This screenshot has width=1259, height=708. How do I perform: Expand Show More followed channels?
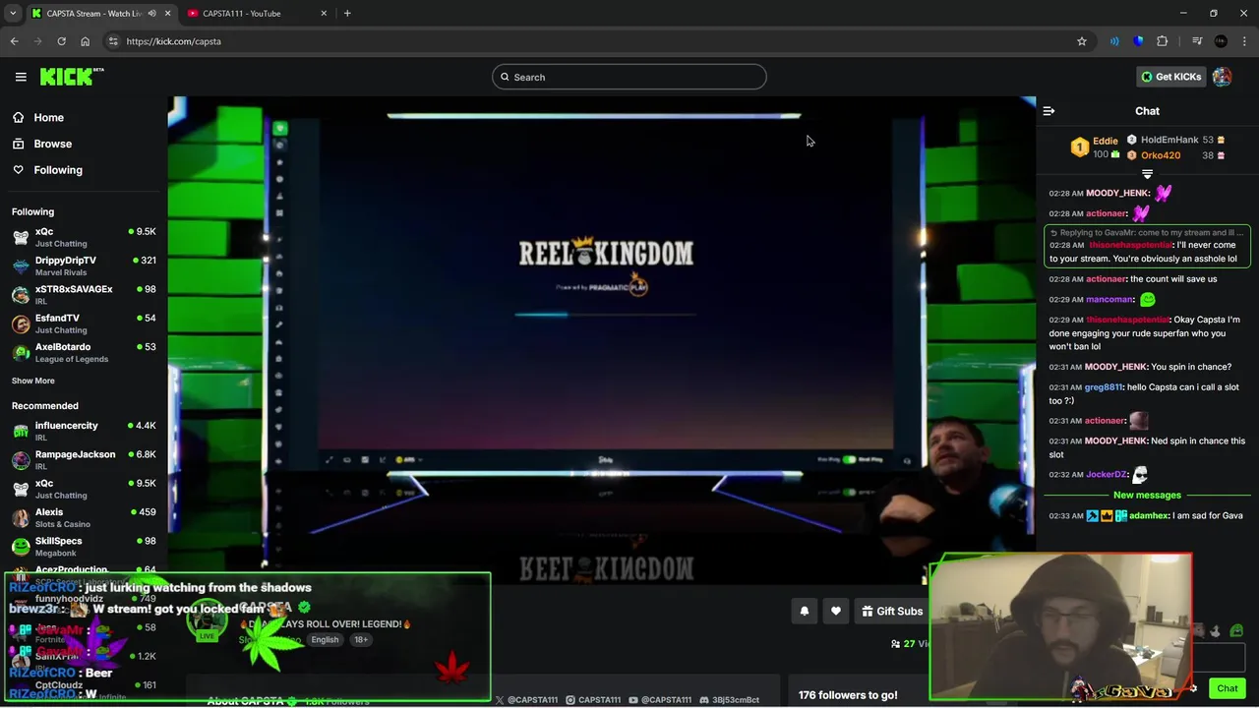coord(33,381)
